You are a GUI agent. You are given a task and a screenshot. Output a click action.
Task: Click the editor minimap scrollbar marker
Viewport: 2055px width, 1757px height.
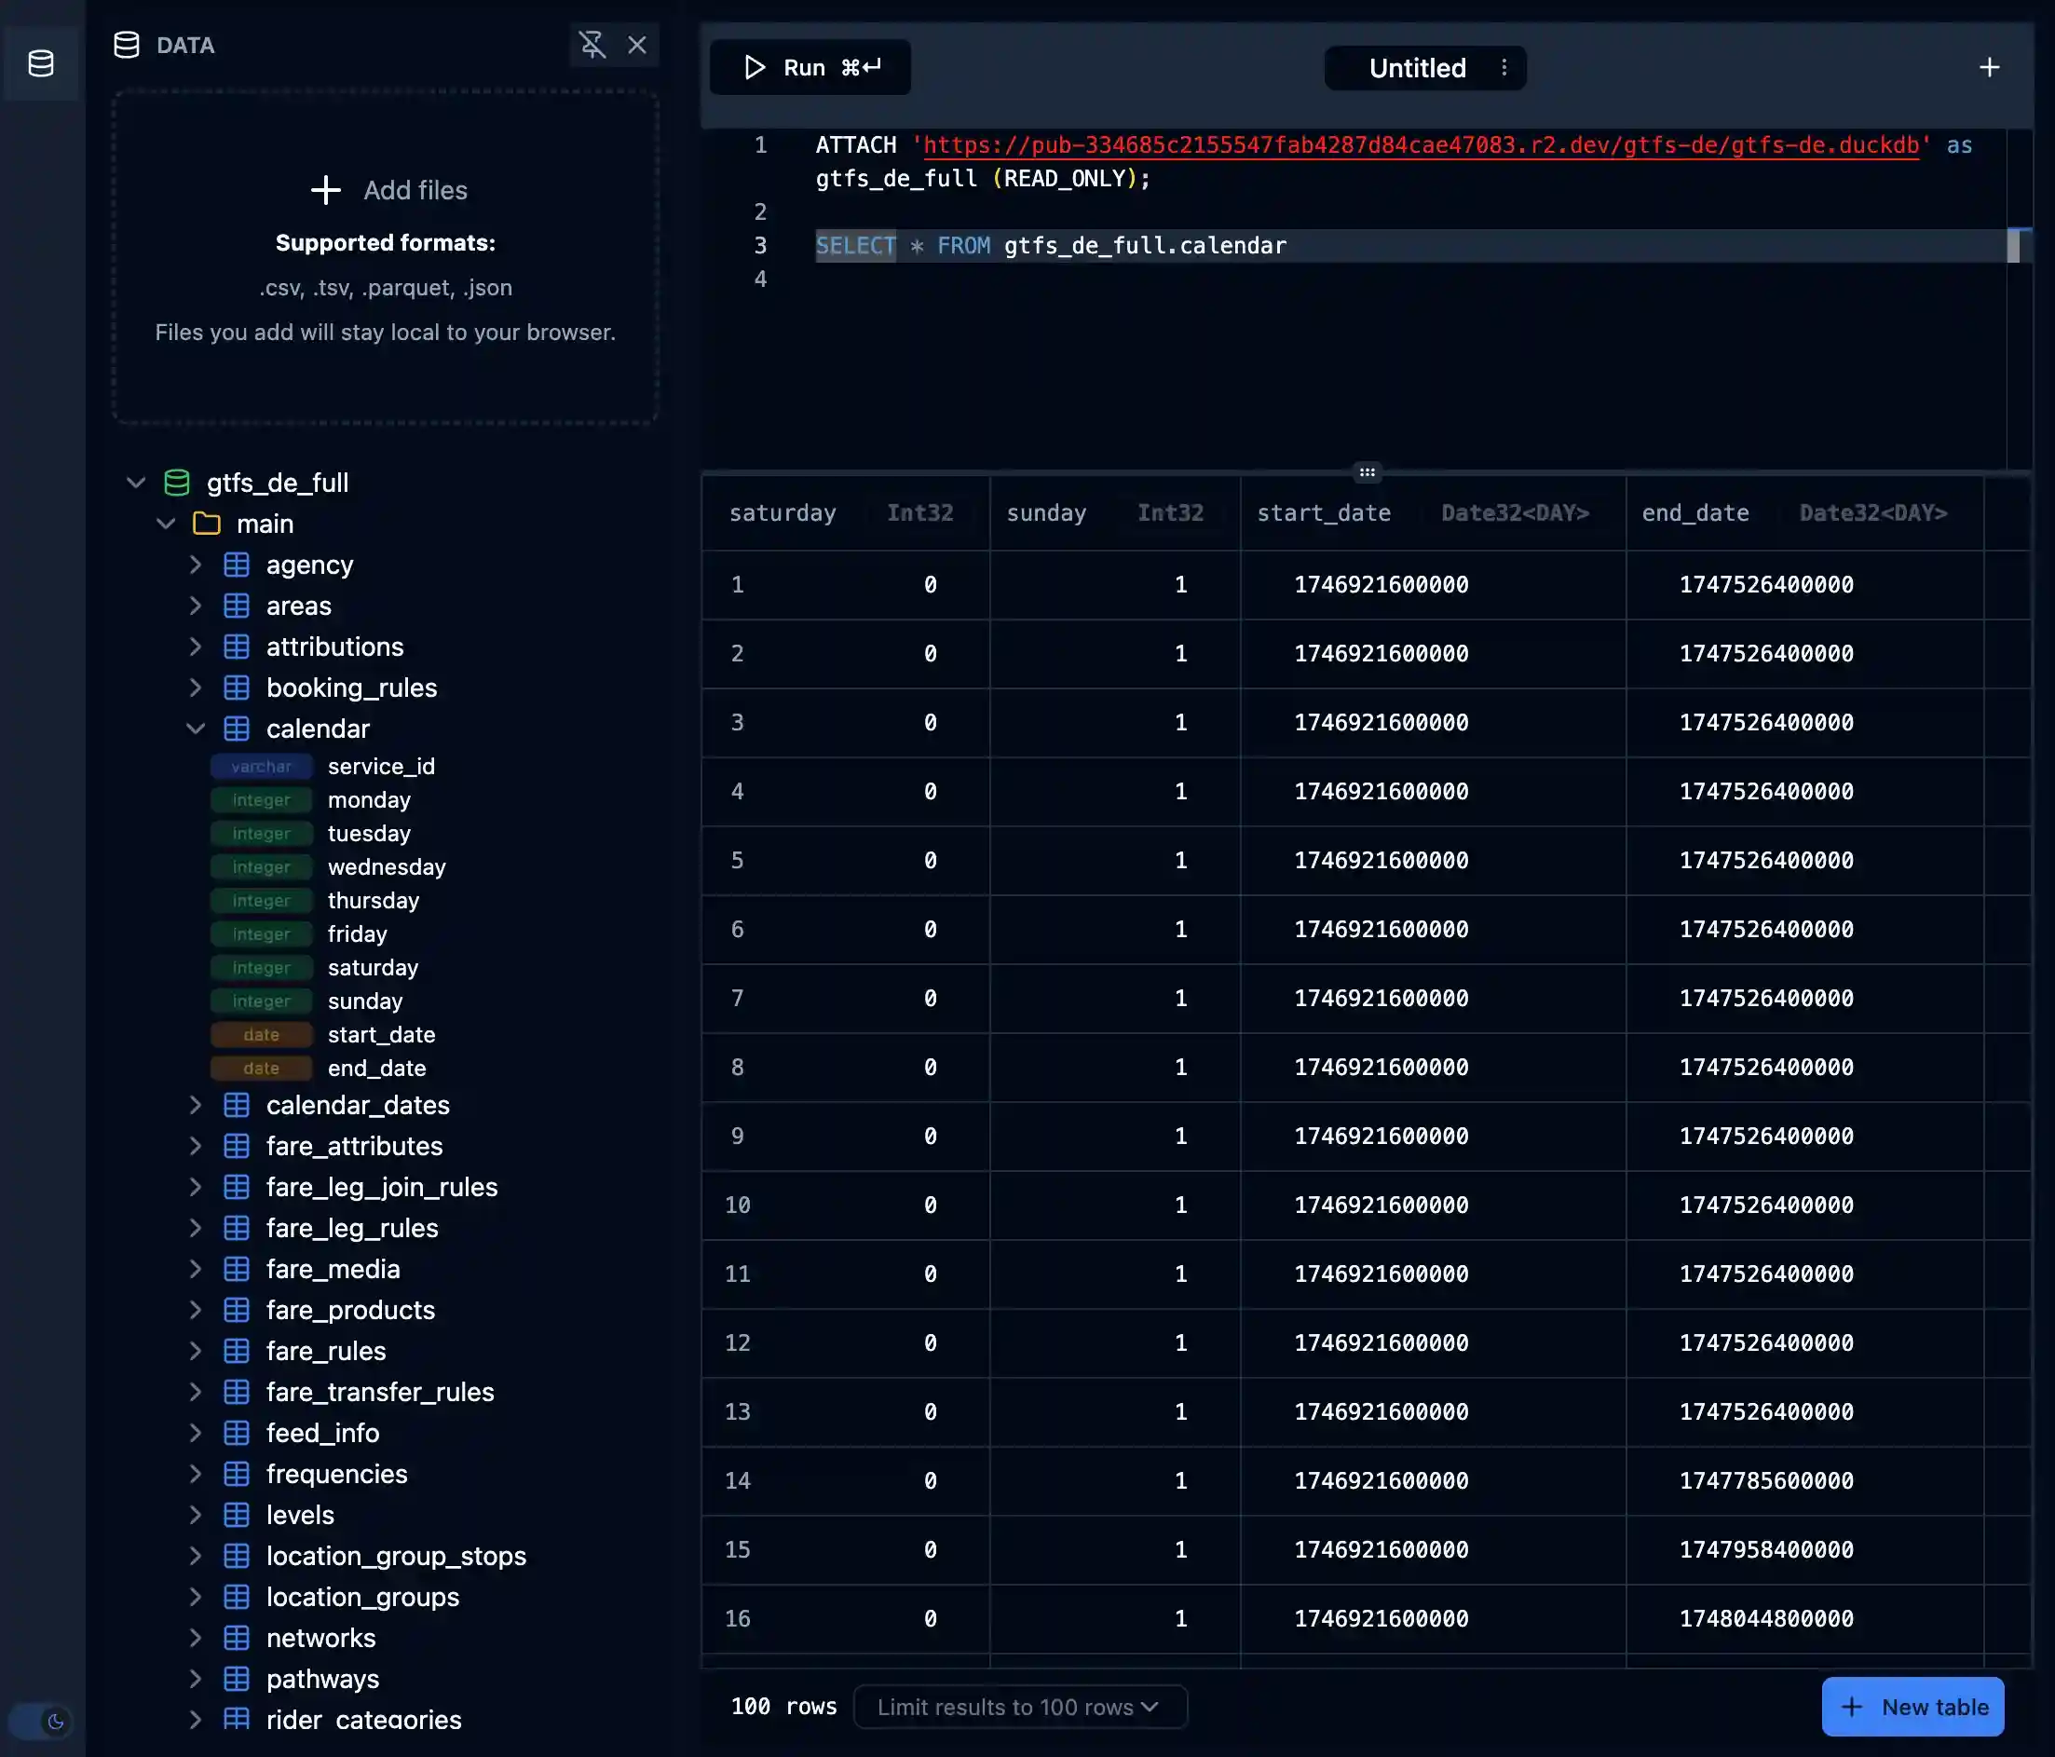coord(2012,246)
